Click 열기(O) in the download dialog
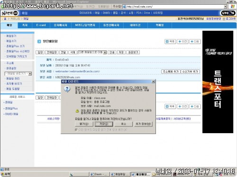Viewport: 237px width, 177px height. 84,124
